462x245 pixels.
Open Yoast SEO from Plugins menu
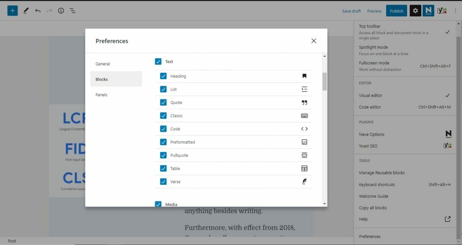(405, 146)
